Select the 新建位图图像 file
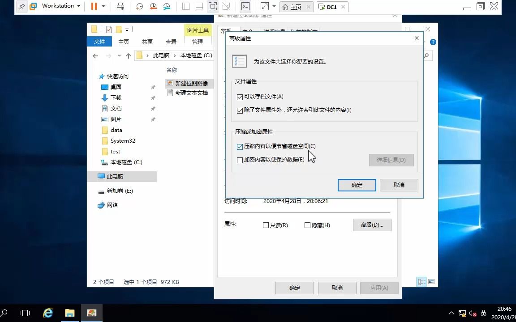 point(192,84)
